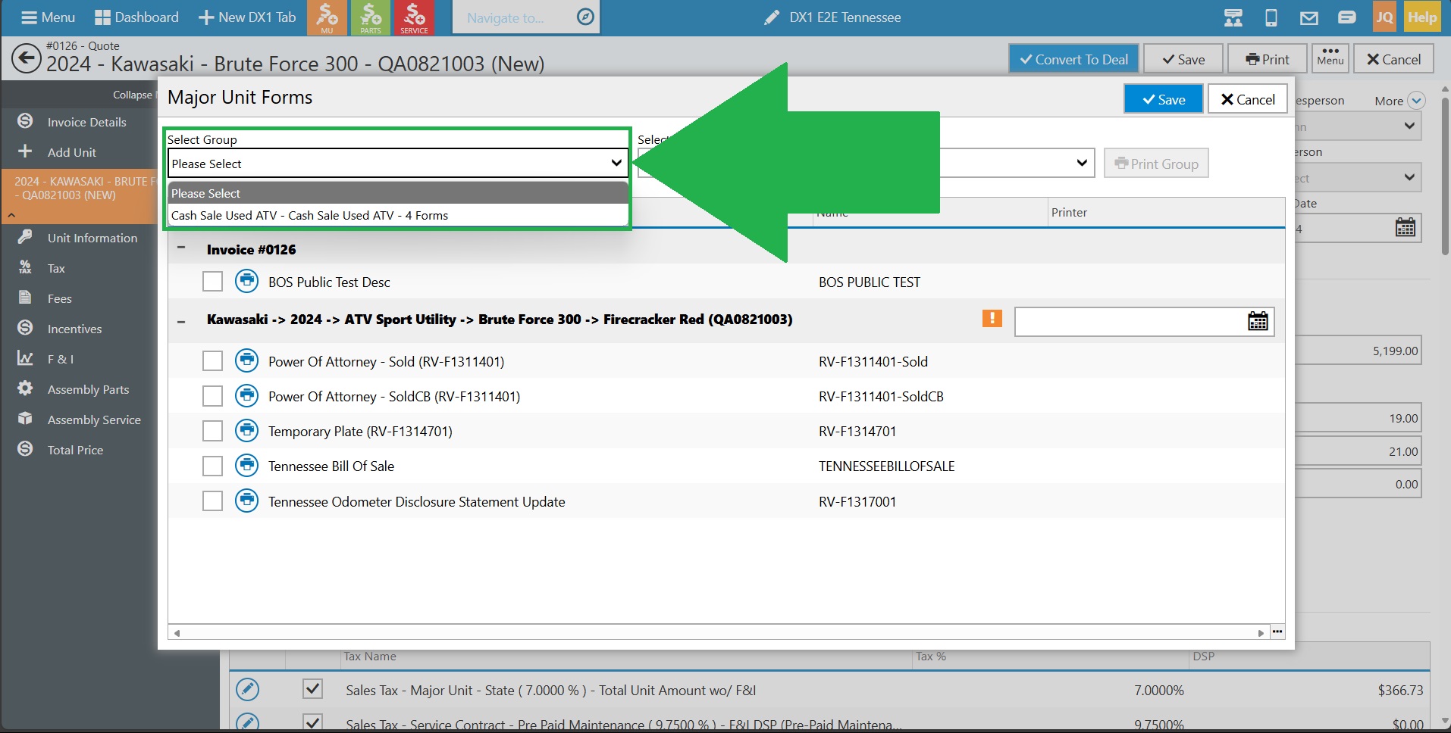Click the page vertical scrollbar
Image resolution: width=1451 pixels, height=733 pixels.
coord(1445,176)
